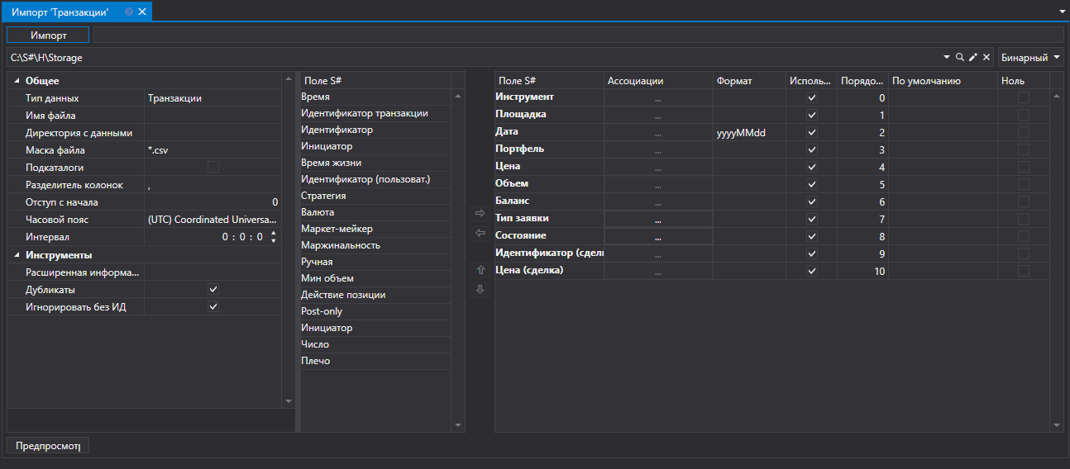This screenshot has height=469, width=1070.
Task: Select Стратегия in field list
Action: point(375,196)
